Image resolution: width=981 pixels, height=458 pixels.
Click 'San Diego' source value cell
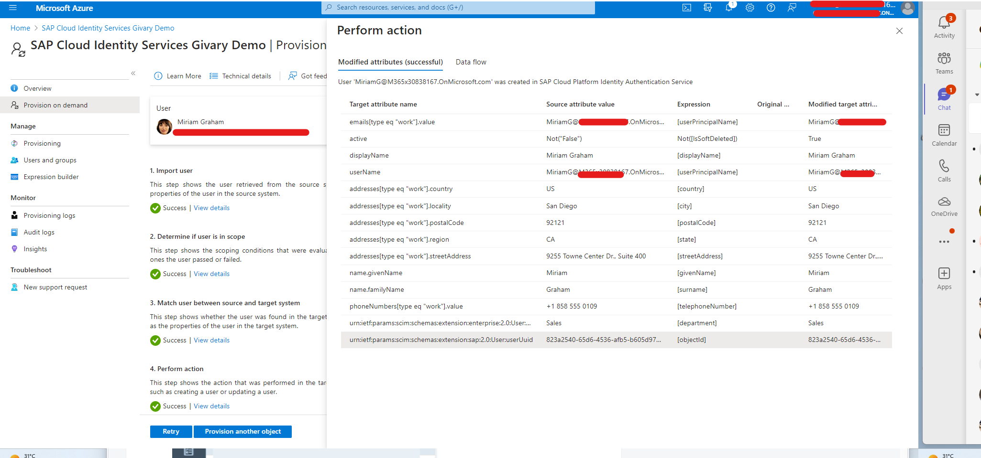[562, 206]
